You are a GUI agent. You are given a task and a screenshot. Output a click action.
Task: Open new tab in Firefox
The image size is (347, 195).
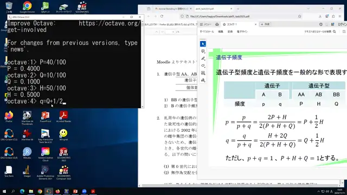238,9
